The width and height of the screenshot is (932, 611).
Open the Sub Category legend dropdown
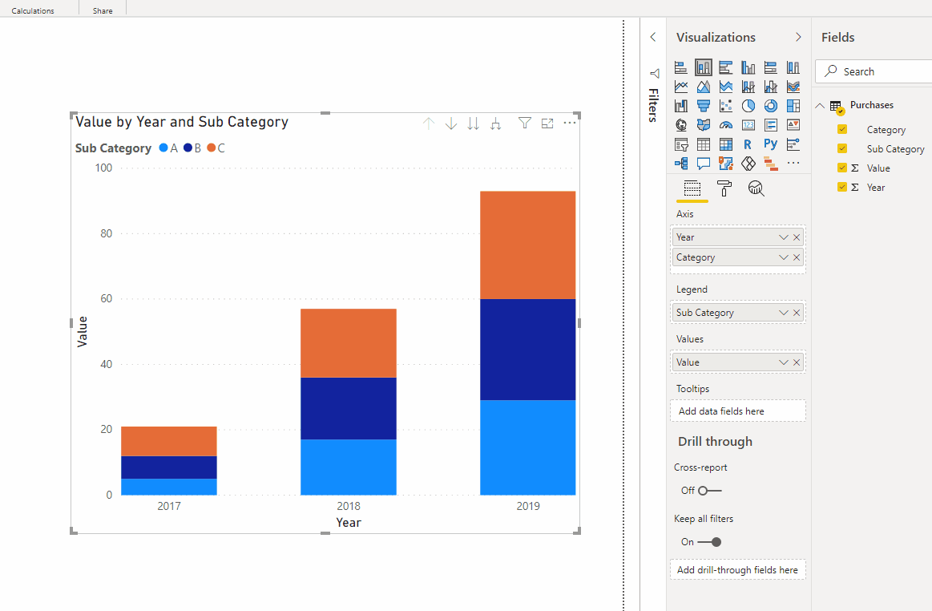[x=784, y=313]
